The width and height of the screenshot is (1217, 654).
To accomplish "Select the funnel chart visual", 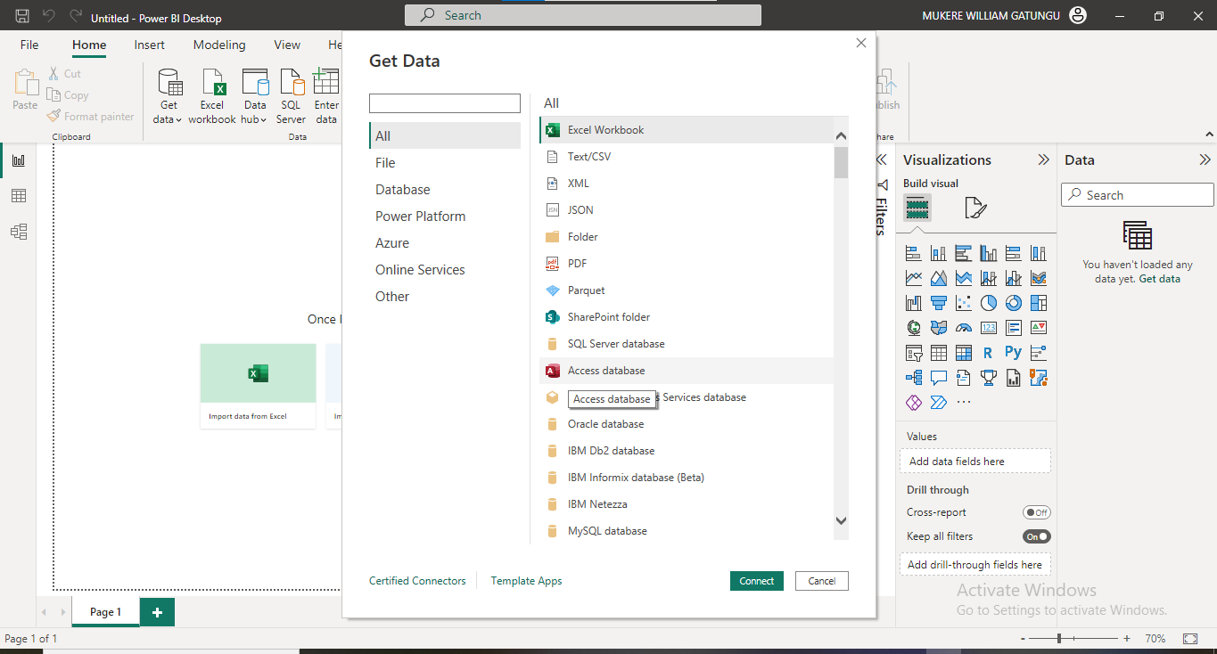I will pyautogui.click(x=938, y=303).
